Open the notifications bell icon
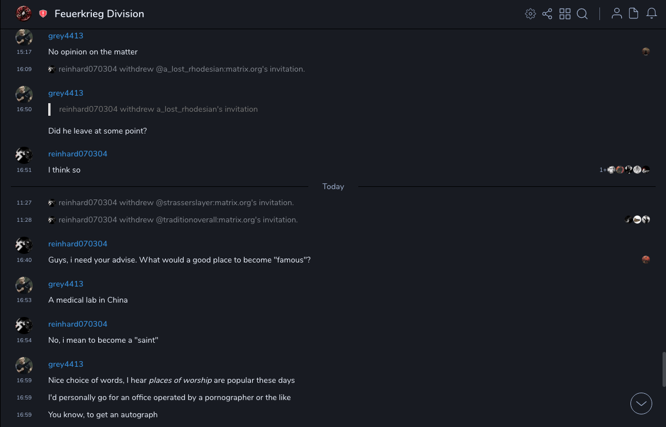This screenshot has width=666, height=427. point(652,14)
